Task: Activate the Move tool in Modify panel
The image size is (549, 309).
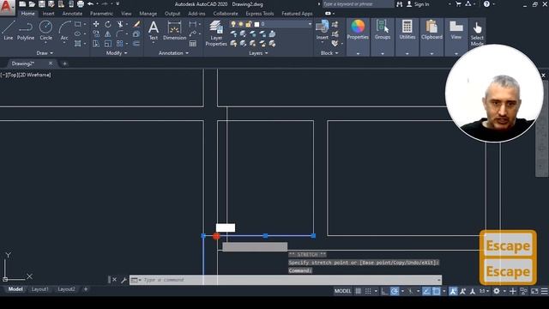Action: click(96, 24)
